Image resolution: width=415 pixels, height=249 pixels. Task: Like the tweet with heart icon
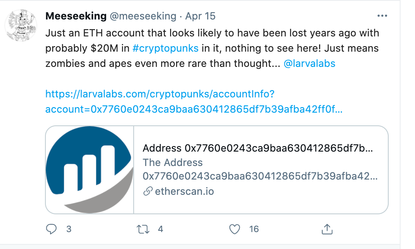coord(235,229)
